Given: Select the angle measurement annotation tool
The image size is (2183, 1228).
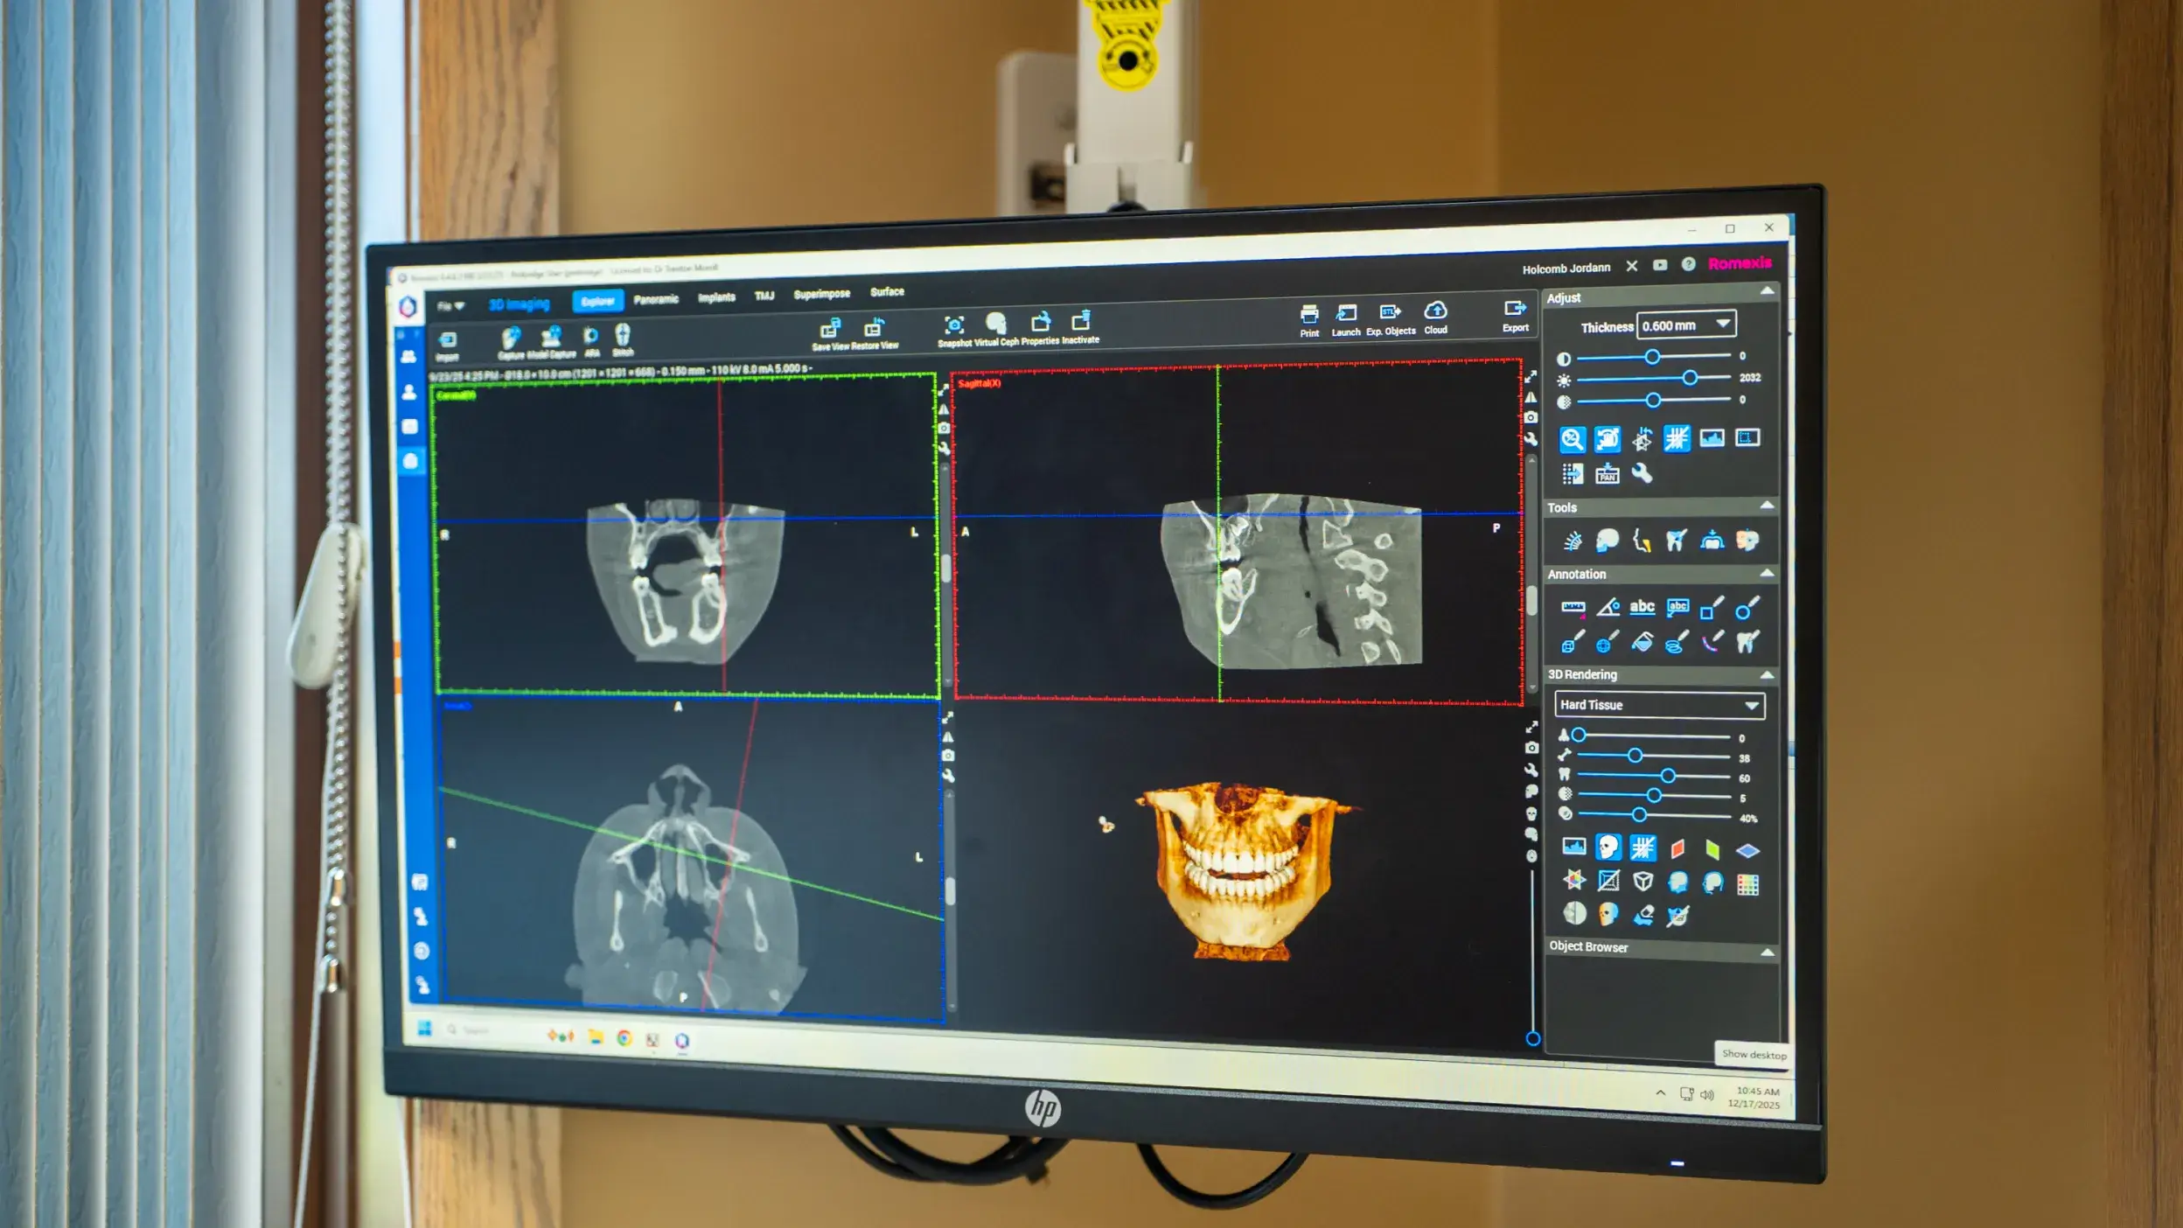Looking at the screenshot, I should 1608,607.
